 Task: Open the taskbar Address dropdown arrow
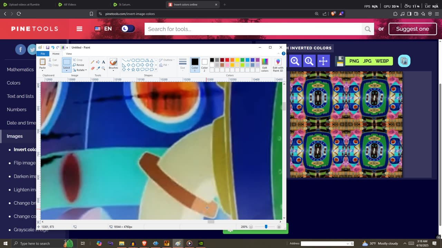coord(348,244)
